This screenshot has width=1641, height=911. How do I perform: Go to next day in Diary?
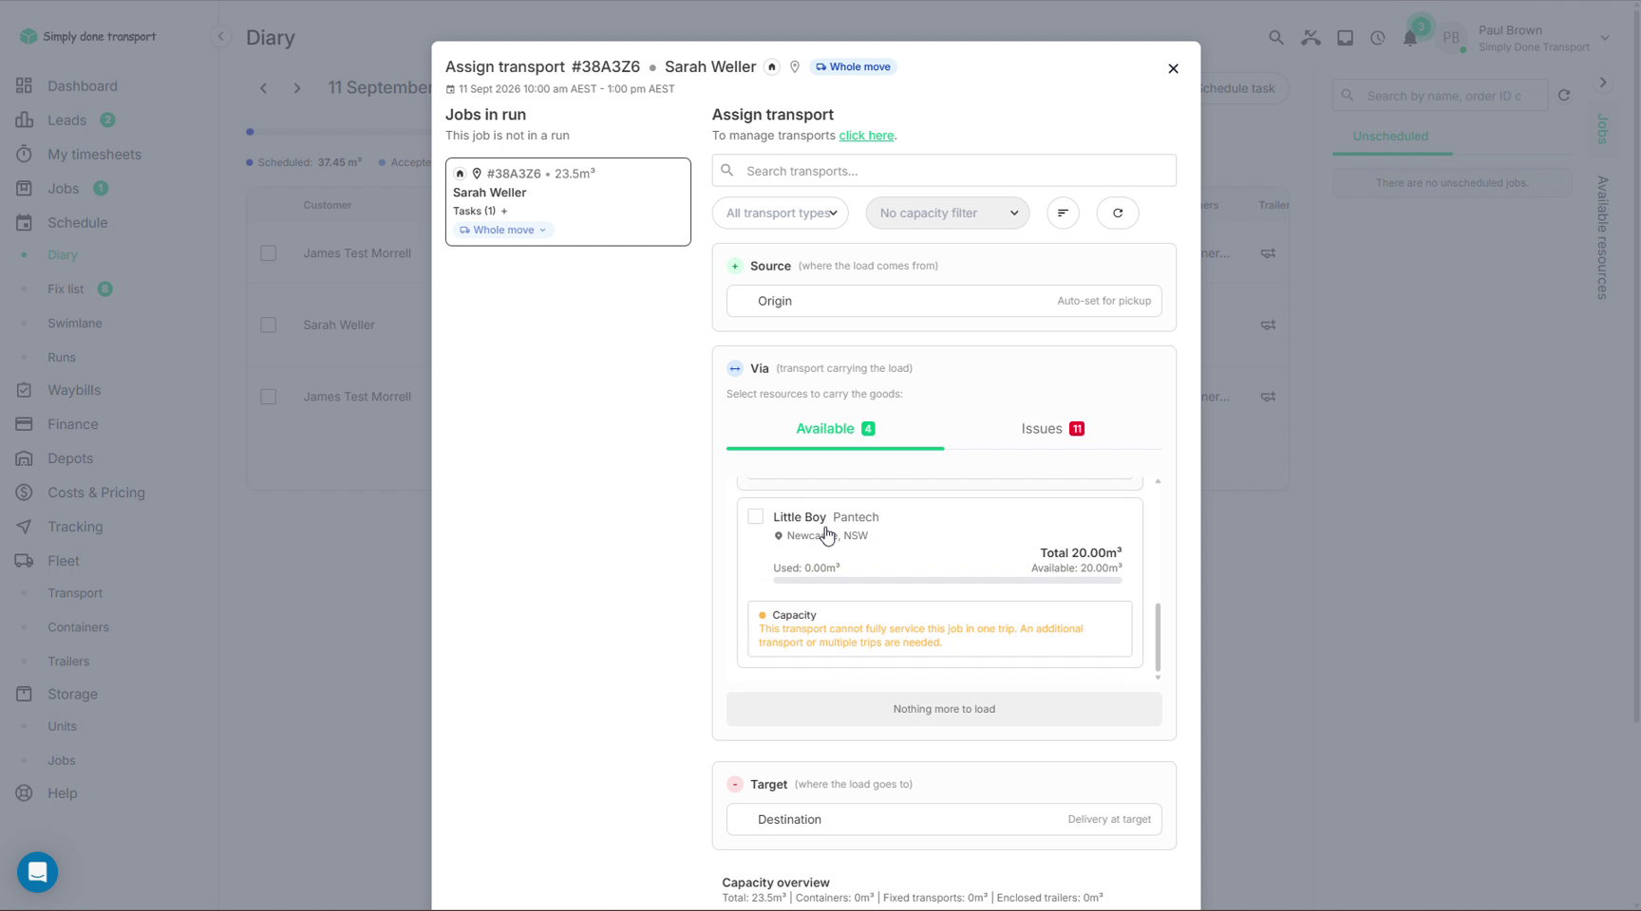[x=297, y=88]
